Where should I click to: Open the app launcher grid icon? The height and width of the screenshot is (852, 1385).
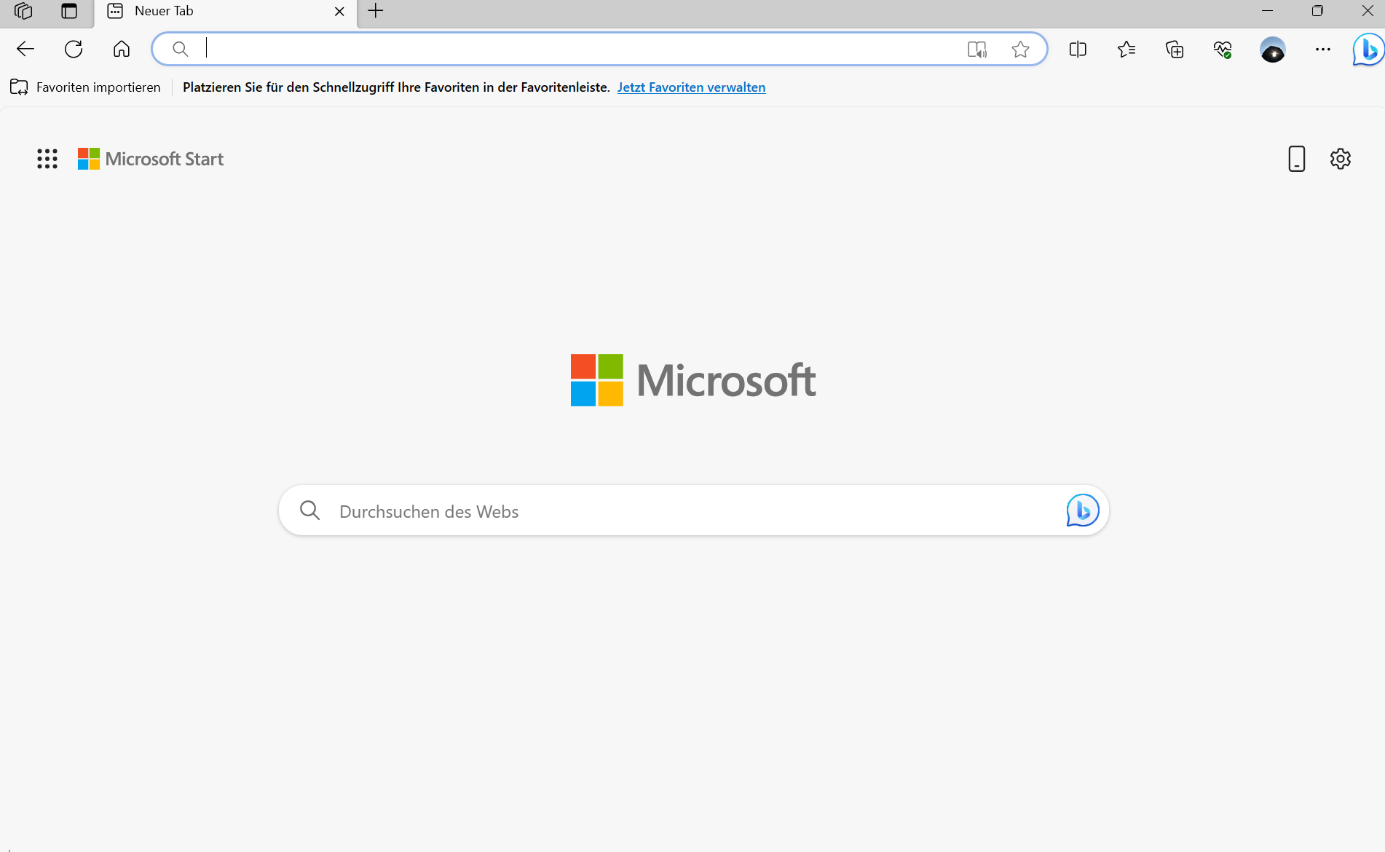(x=47, y=159)
